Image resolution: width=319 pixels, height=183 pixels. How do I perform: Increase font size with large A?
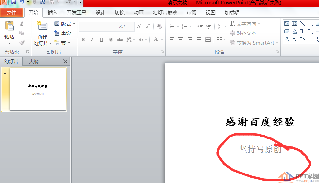139,26
